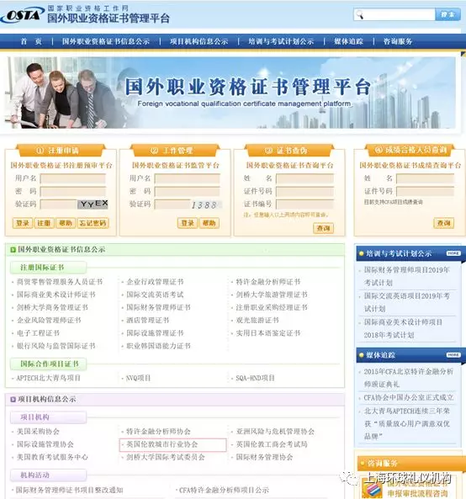Click the 搜索 button next to search box
The image size is (466, 499).
coord(447,14)
